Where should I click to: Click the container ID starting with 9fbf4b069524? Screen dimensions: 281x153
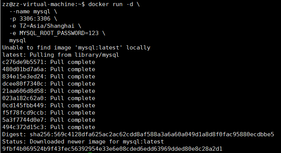(x=112, y=149)
